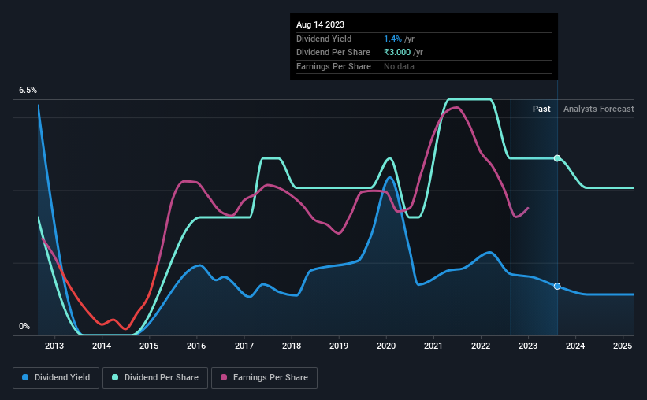Click the ₹3.000 Dividend Per Share tooltip value
Viewport: 647px width, 400px height.
tap(397, 53)
